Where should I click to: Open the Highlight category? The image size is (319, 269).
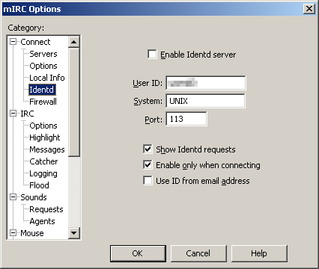click(45, 137)
